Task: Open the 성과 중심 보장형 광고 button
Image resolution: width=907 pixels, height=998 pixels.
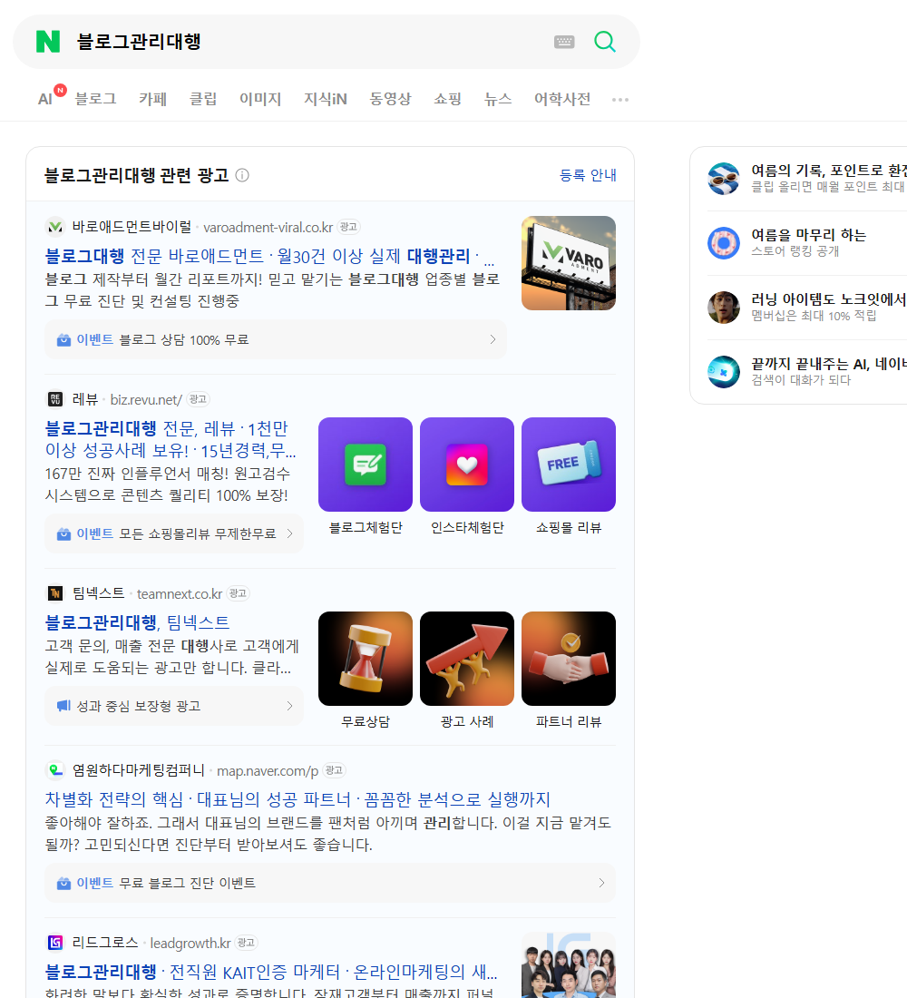Action: coord(174,706)
